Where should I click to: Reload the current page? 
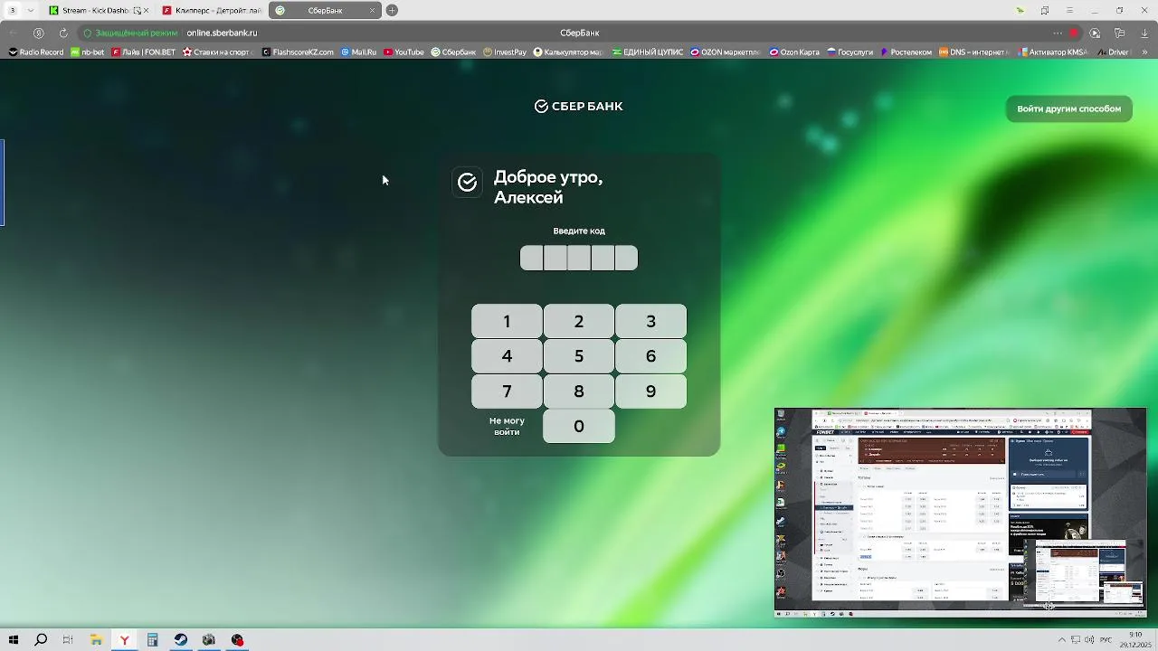coord(63,33)
